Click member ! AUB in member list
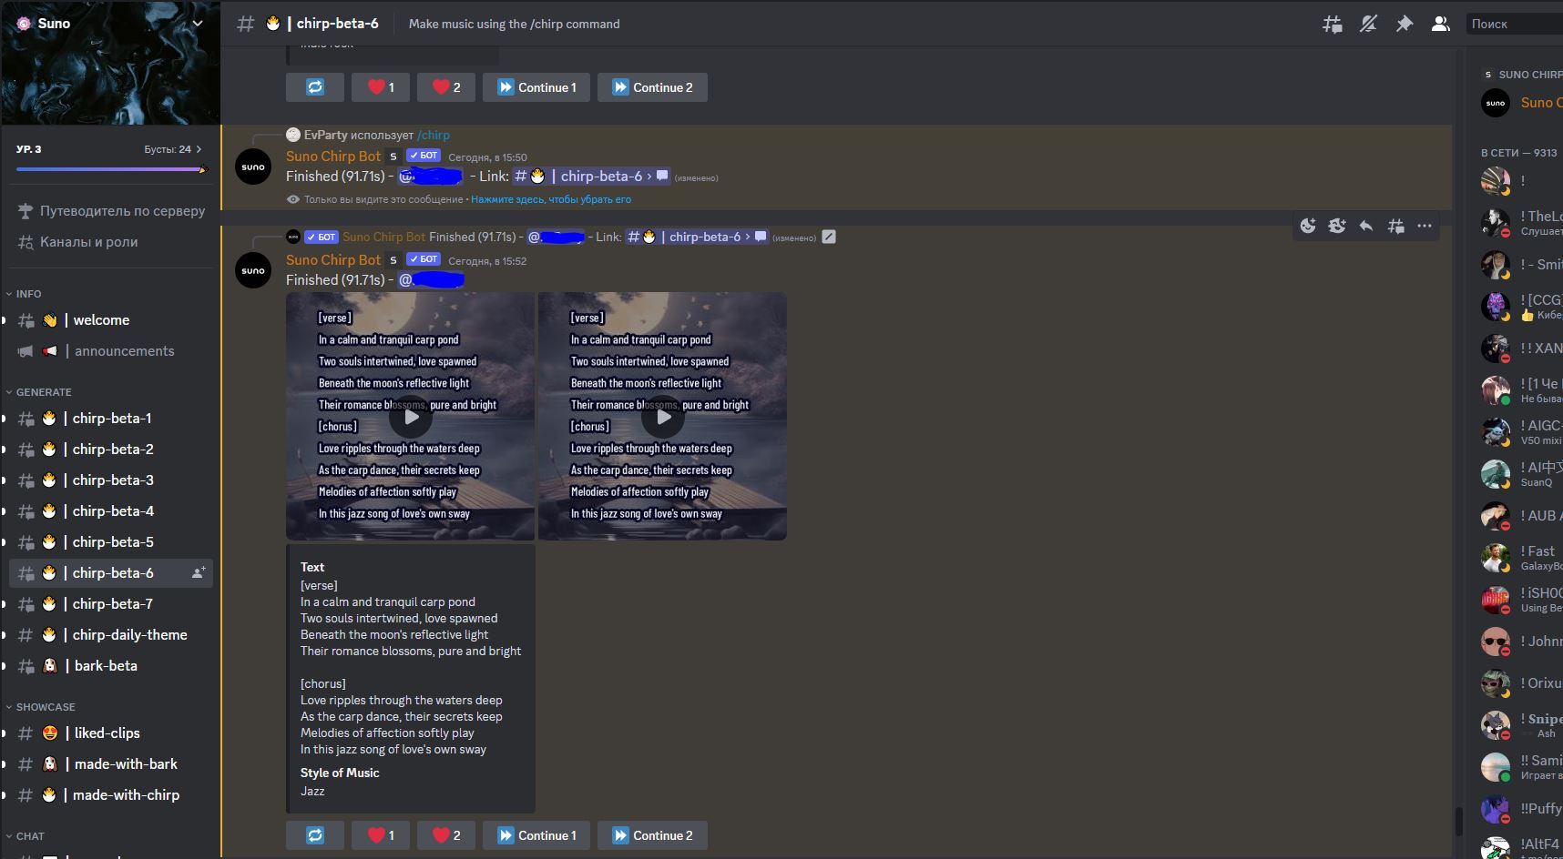This screenshot has width=1563, height=859. (1519, 516)
